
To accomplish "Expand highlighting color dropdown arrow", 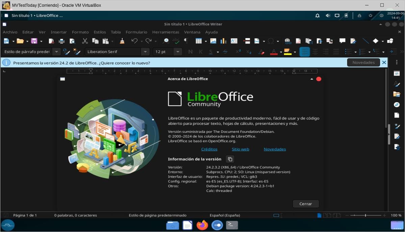I will (295, 52).
